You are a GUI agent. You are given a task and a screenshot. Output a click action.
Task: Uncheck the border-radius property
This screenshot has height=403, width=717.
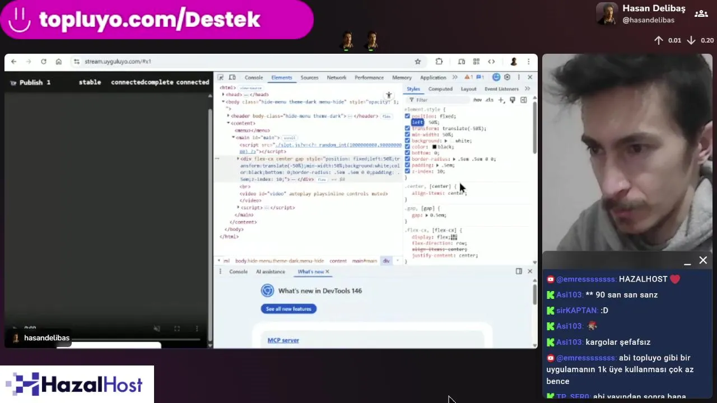click(x=407, y=159)
